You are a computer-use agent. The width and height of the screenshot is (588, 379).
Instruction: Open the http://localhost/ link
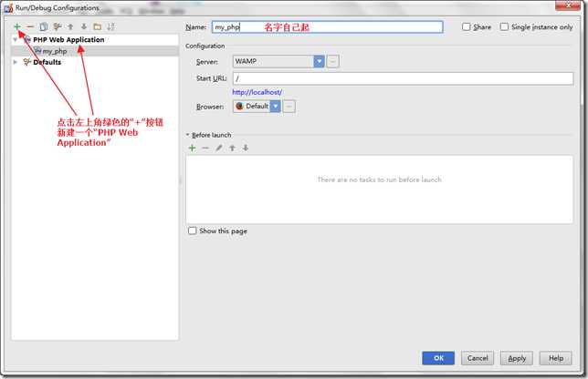257,92
